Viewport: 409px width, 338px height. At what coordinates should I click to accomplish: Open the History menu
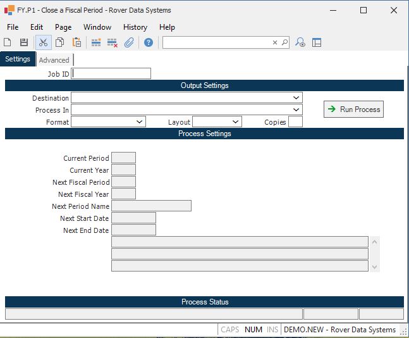click(x=135, y=27)
